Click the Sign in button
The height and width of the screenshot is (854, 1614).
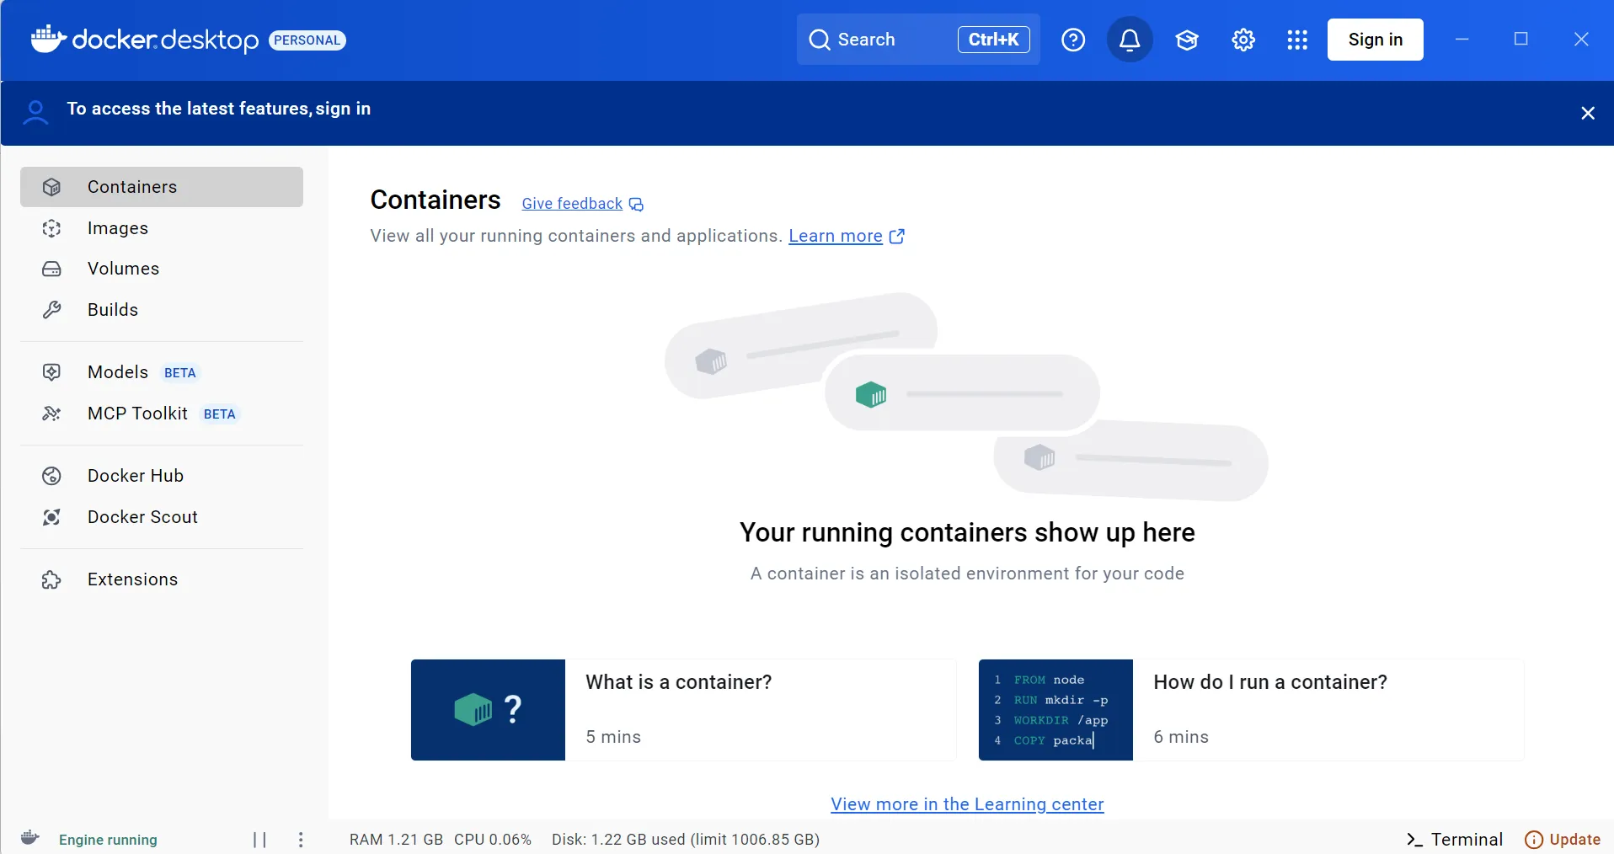1376,40
